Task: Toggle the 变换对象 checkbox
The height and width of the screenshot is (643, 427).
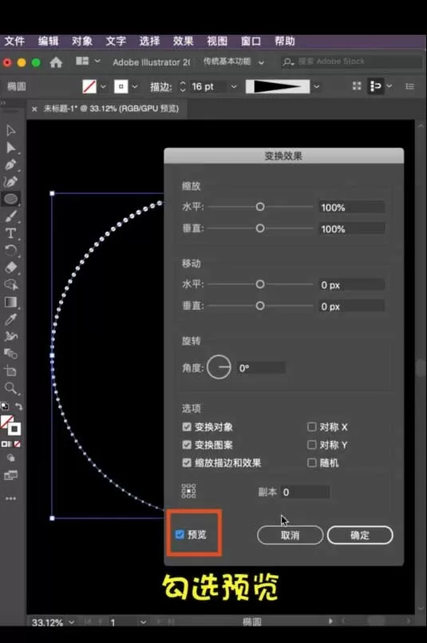Action: (187, 427)
